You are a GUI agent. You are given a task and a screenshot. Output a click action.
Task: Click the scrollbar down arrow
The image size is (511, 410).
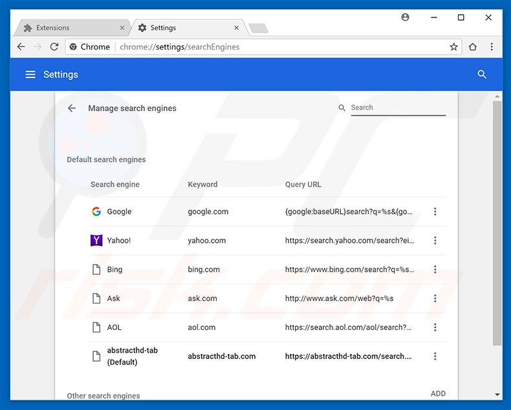click(x=497, y=395)
